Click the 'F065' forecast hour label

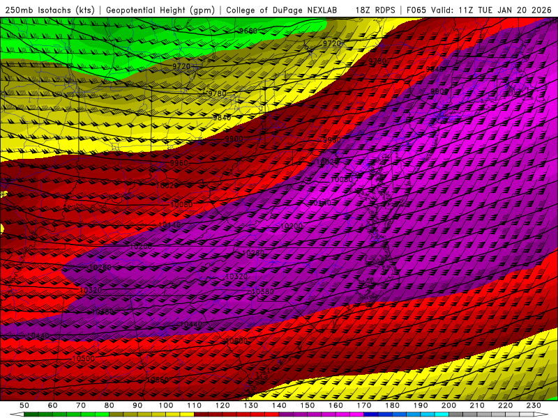point(416,10)
